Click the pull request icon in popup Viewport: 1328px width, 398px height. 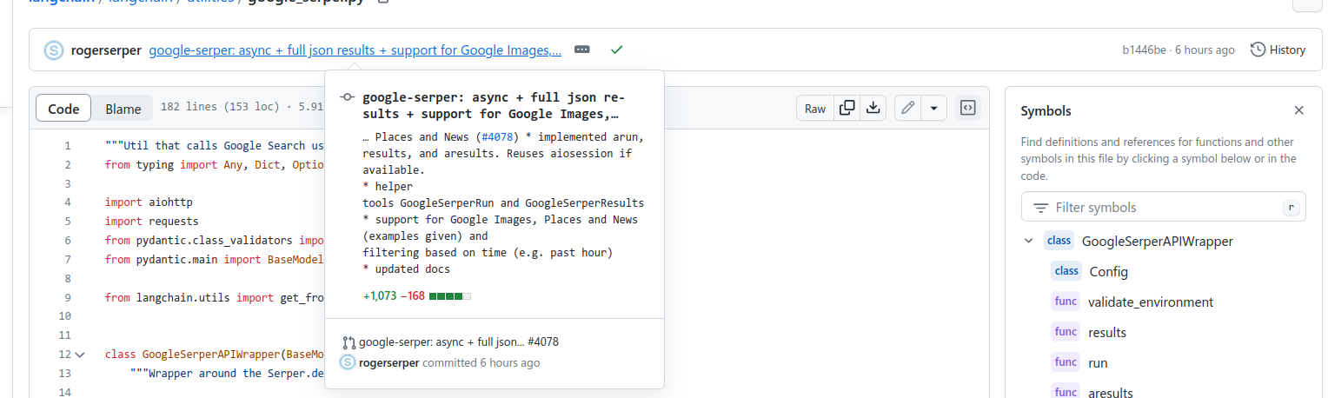[349, 342]
